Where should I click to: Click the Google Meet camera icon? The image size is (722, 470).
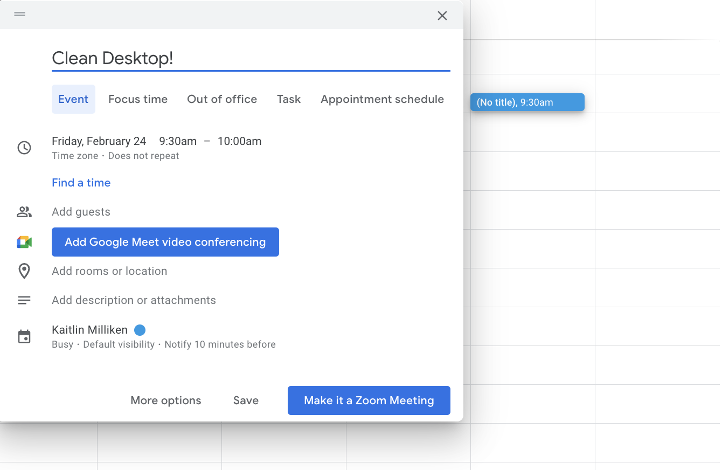[24, 242]
